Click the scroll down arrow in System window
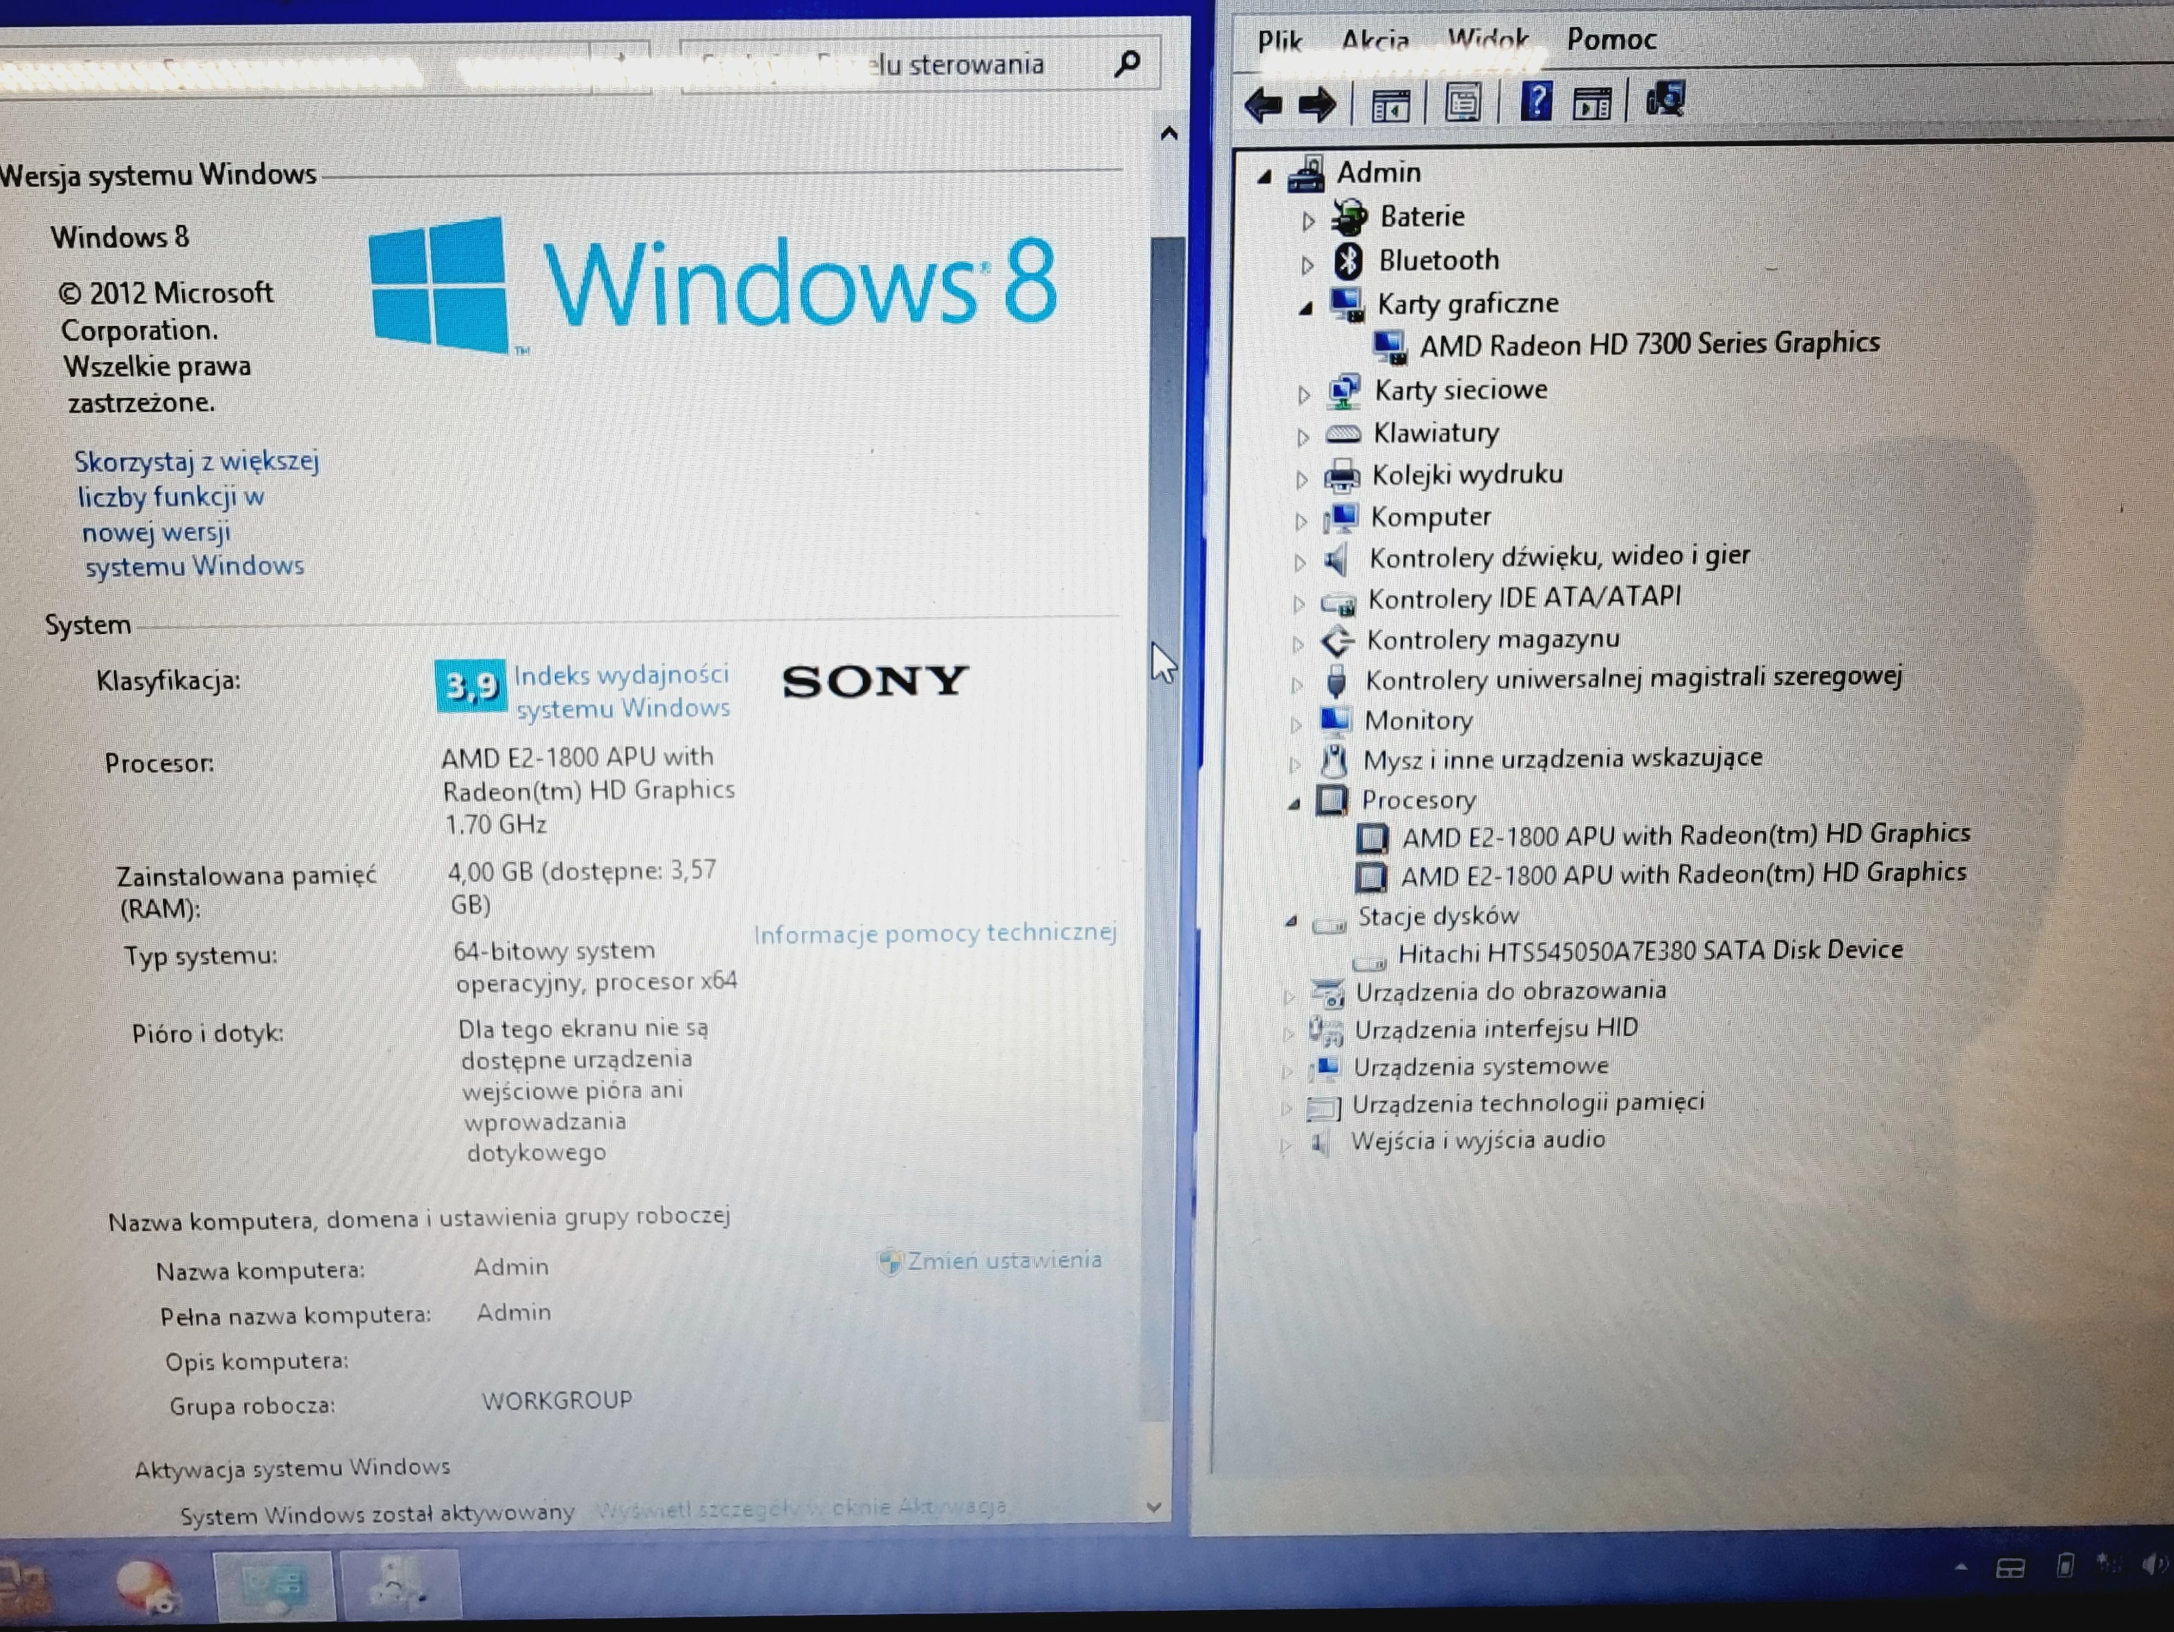2174x1632 pixels. pos(1155,1506)
